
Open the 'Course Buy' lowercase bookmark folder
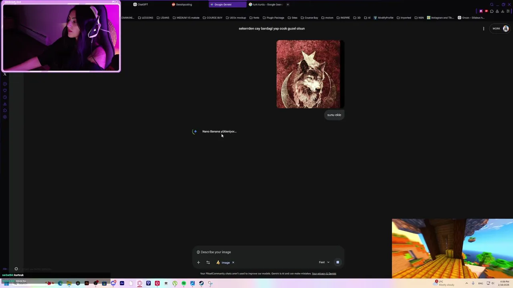point(309,18)
